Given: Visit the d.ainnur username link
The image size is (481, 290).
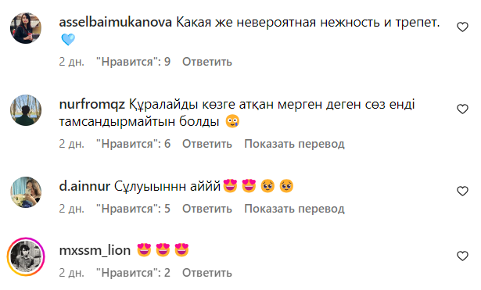Looking at the screenshot, I should click(x=84, y=186).
